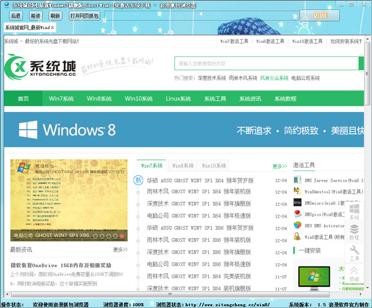Select the third slideshow dot indicator
Viewport: 372px width, 308px height.
pos(108,236)
